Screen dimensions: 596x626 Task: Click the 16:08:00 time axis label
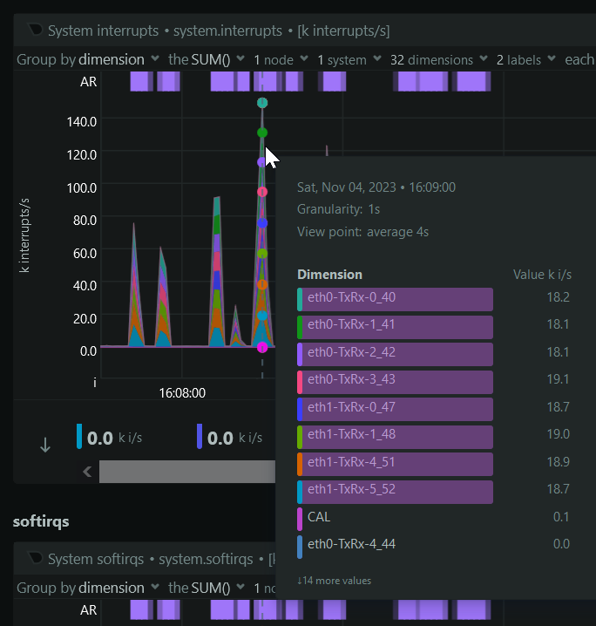(x=182, y=393)
